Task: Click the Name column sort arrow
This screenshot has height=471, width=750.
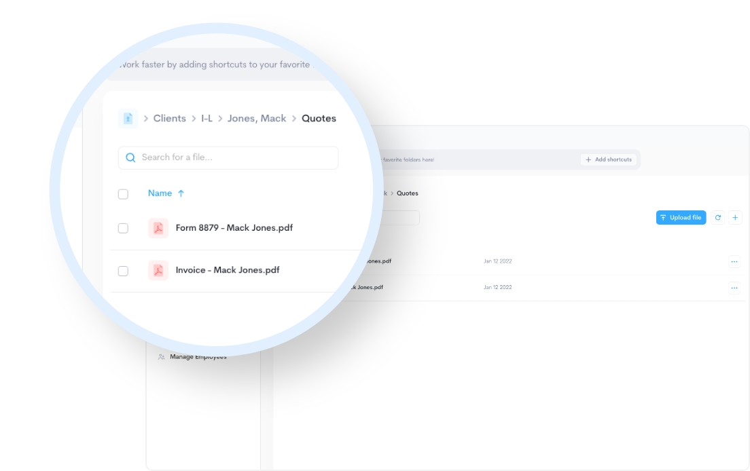Action: pos(181,193)
